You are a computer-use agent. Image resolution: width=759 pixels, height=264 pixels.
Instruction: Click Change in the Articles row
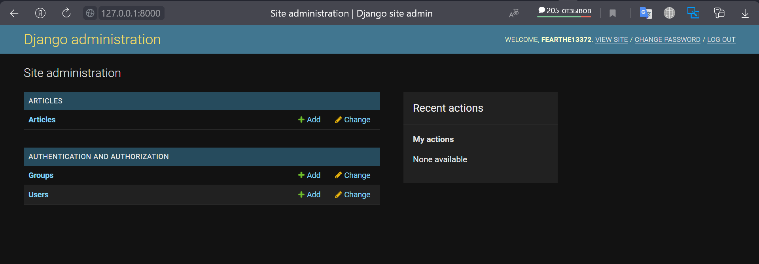click(x=353, y=120)
